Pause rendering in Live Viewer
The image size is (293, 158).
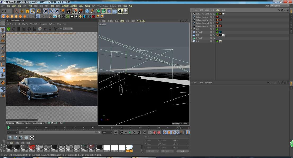click(19, 29)
